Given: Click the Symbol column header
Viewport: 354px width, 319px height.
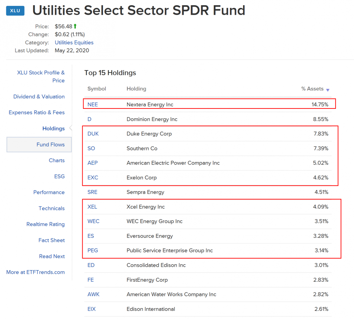Looking at the screenshot, I should pyautogui.click(x=97, y=89).
